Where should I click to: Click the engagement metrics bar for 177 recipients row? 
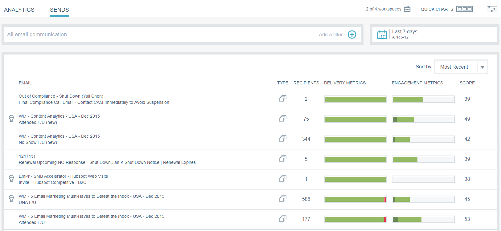tap(423, 219)
